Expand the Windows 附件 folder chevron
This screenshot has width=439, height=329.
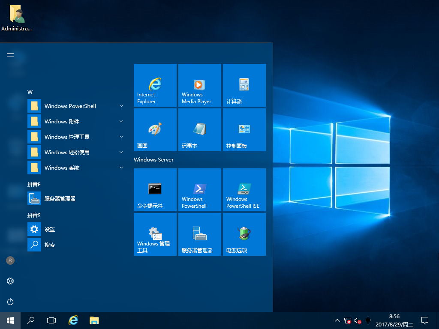[x=121, y=121]
